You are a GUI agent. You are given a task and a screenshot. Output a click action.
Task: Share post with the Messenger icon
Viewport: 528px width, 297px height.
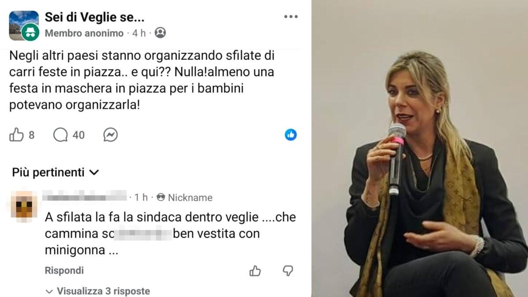[111, 135]
